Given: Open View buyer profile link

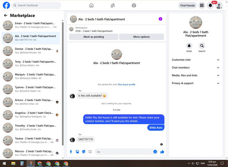Looking at the screenshot, I should (x=126, y=85).
